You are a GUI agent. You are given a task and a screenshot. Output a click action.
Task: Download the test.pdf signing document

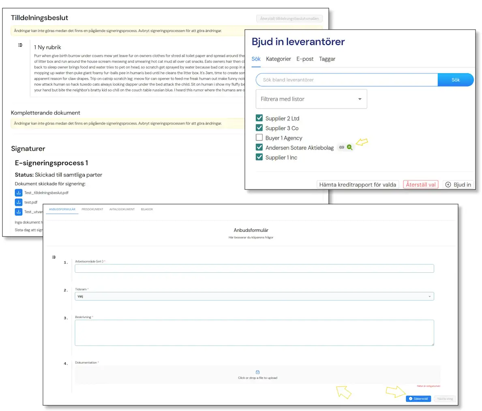(19, 202)
